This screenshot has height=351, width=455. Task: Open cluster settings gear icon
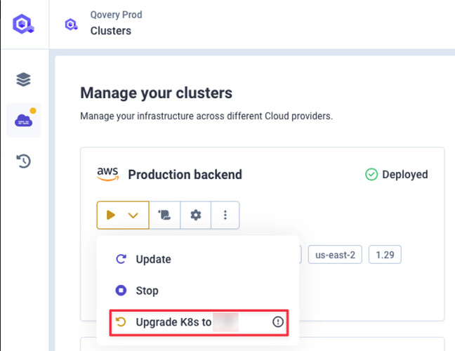[196, 216]
